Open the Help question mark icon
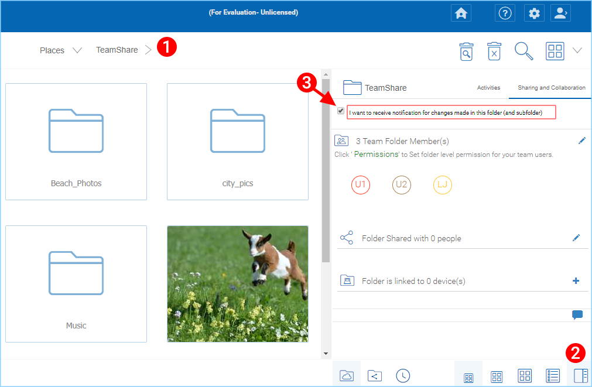 pyautogui.click(x=505, y=13)
